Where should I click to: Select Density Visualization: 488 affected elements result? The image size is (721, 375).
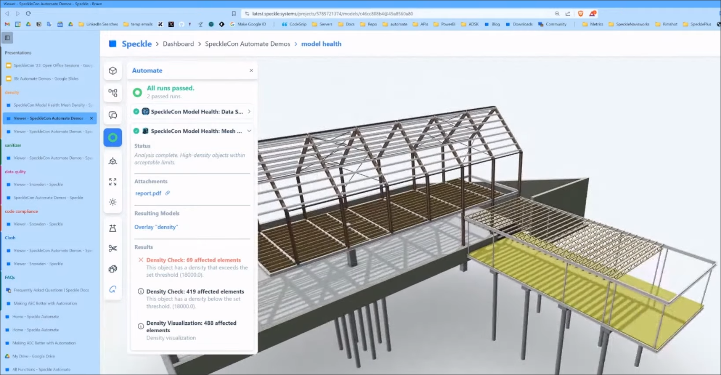[193, 330]
